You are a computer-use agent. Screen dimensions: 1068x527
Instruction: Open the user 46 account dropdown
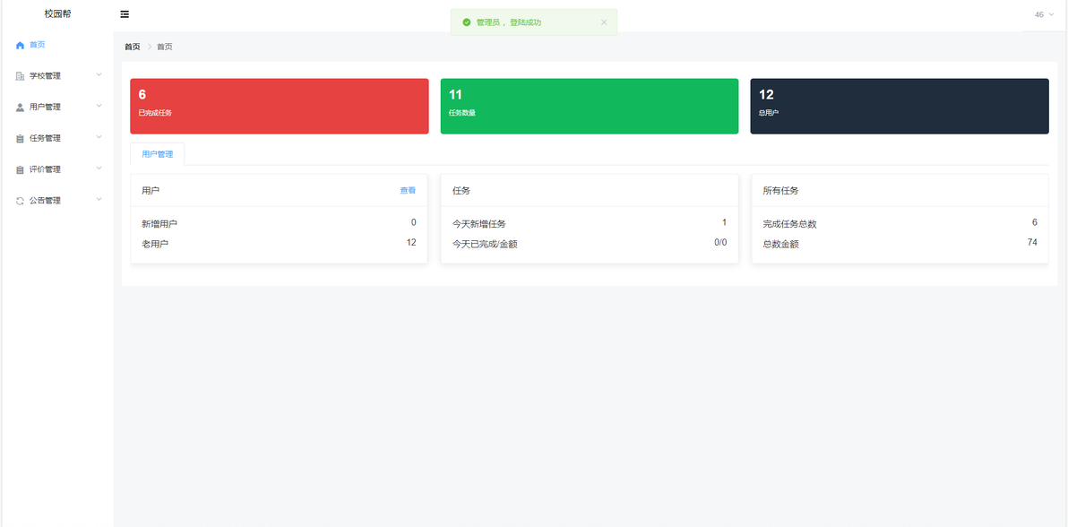[x=1044, y=15]
